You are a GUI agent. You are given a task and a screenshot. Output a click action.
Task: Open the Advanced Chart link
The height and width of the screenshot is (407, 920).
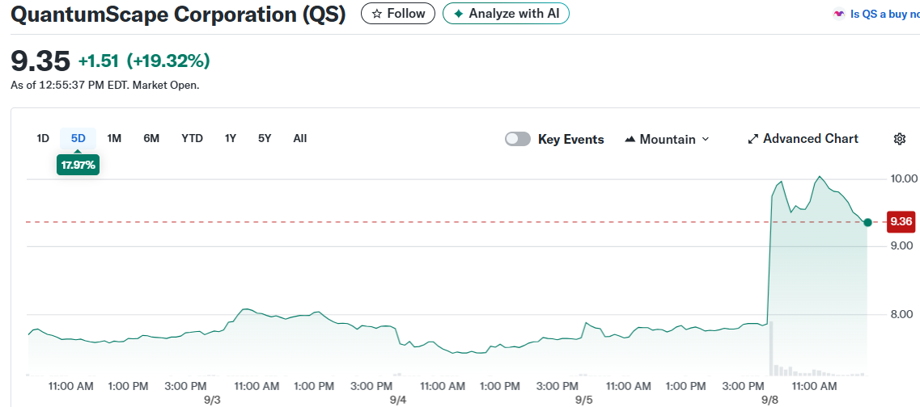pyautogui.click(x=803, y=139)
